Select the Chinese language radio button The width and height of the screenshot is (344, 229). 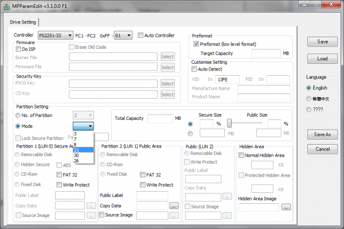pos(308,99)
